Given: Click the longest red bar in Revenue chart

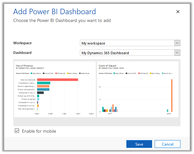Looking at the screenshot, I should (x=57, y=80).
